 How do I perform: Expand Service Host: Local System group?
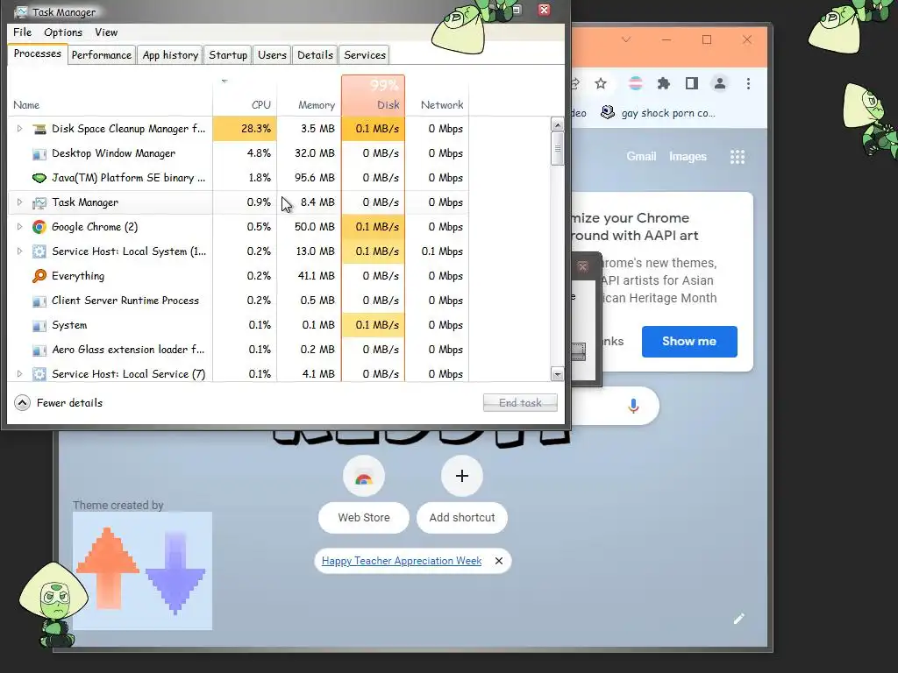(19, 251)
